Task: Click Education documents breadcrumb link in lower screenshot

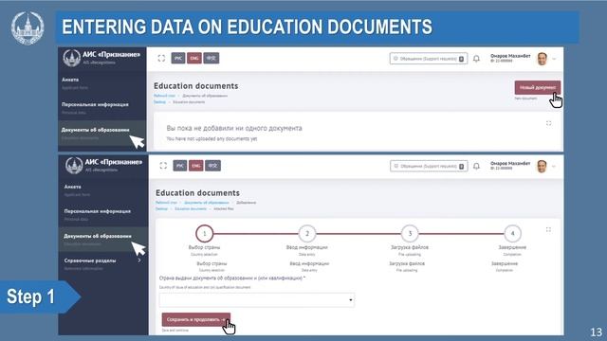Action: 191,208
